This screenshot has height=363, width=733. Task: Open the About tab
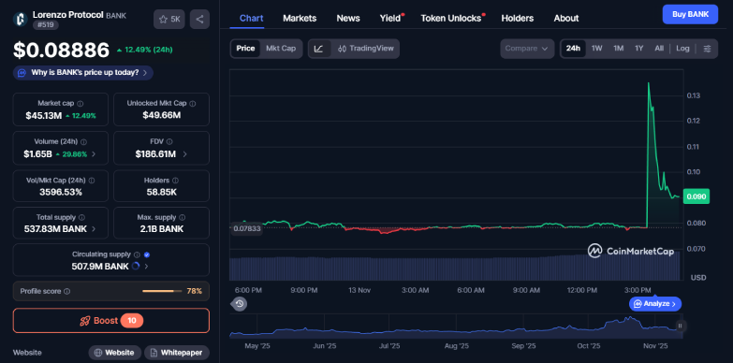[x=566, y=18]
